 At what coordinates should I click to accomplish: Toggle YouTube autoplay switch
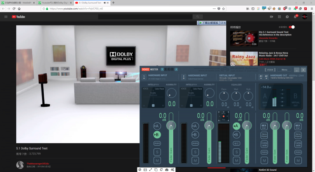(x=292, y=27)
